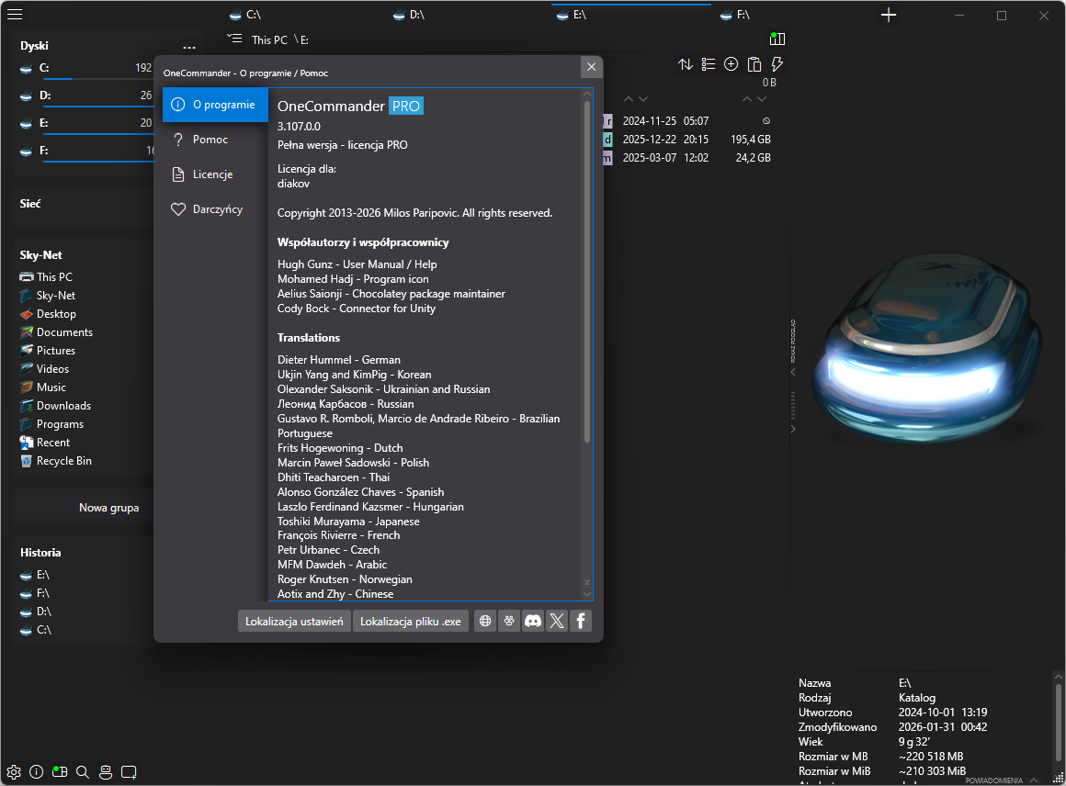Image resolution: width=1066 pixels, height=786 pixels.
Task: Click the robot automation icon
Action: [x=106, y=771]
